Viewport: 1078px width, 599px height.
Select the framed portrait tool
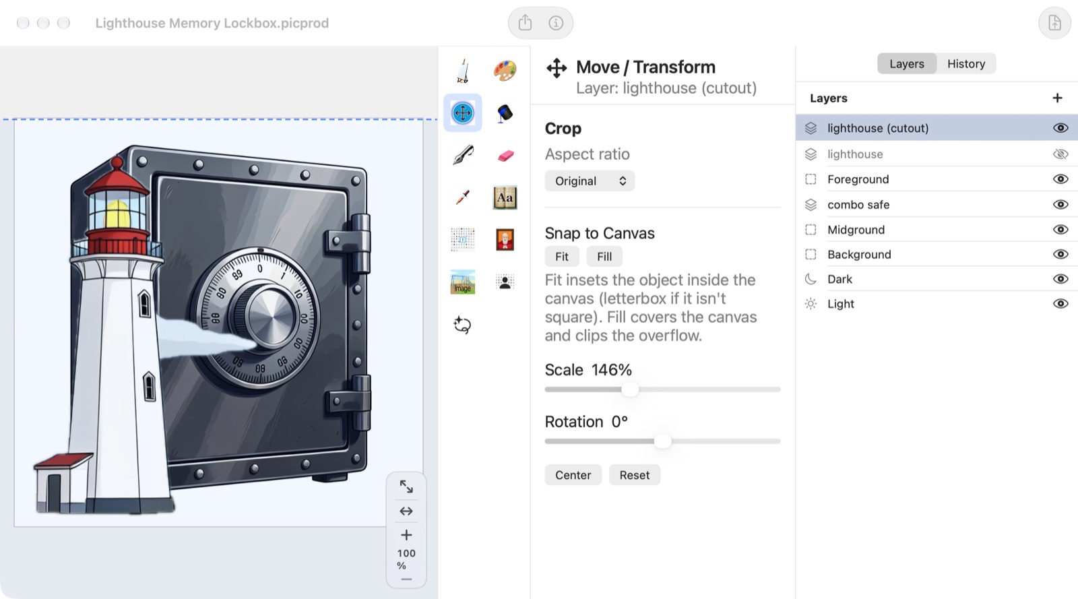[x=505, y=239]
